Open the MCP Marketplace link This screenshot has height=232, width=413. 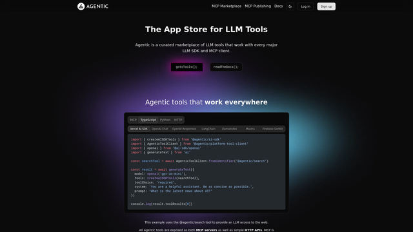[227, 6]
